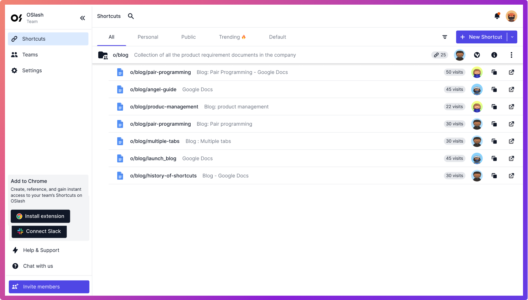
Task: Open o/blog/multiple-tabs in external link
Action: coord(511,141)
